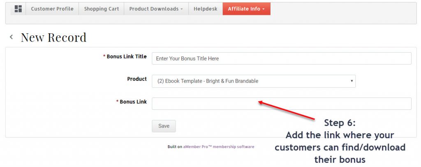Visit the aMember Pro membership software link

point(219,147)
